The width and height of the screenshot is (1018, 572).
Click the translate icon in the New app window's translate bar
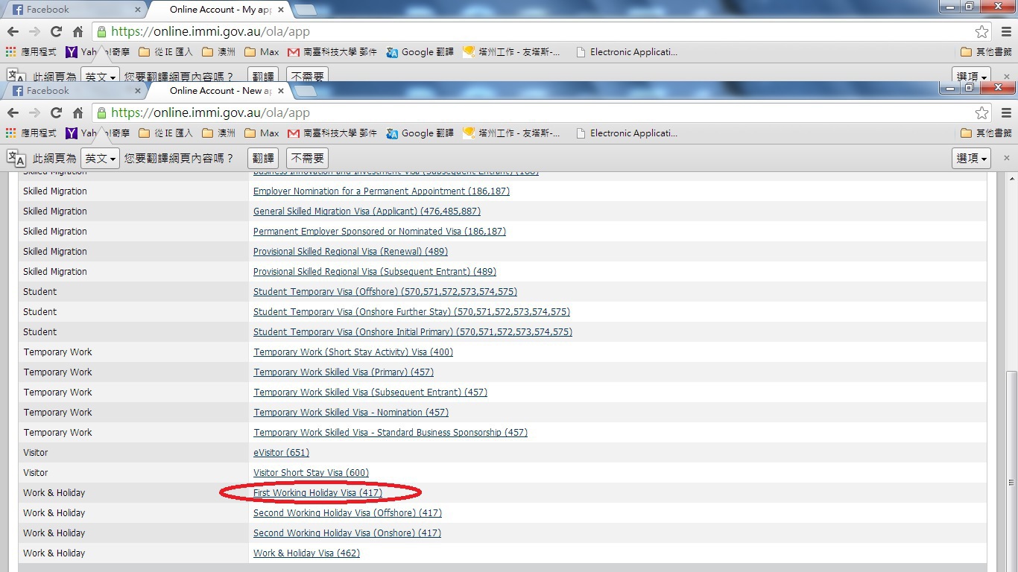coord(16,158)
